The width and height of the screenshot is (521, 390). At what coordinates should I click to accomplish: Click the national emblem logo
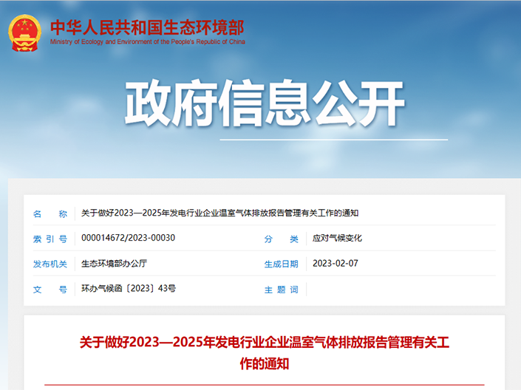25,32
